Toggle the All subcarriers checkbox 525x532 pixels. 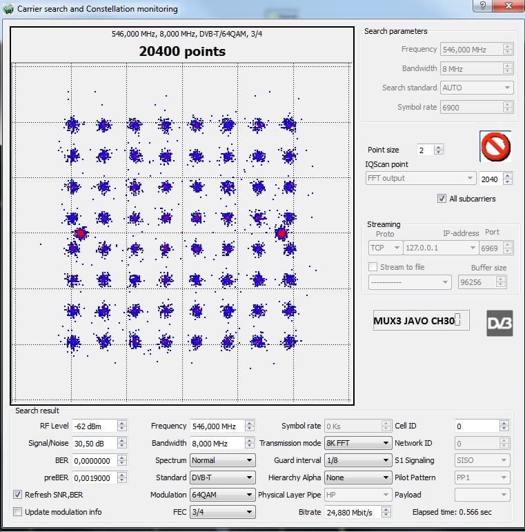click(x=442, y=199)
